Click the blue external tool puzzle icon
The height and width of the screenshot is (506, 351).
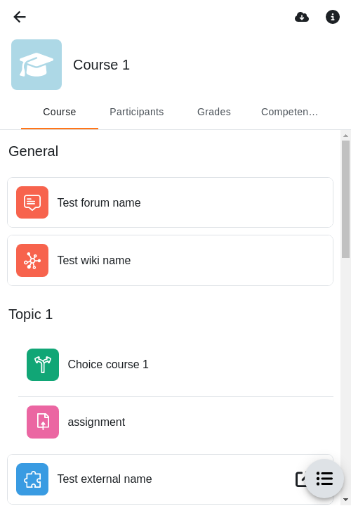(32, 479)
